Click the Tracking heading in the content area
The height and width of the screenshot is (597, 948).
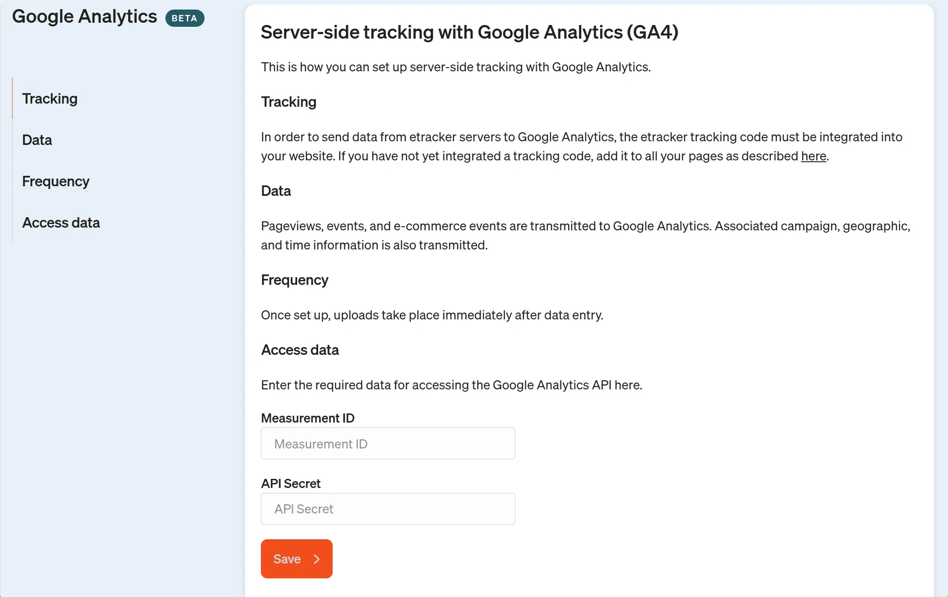point(288,102)
